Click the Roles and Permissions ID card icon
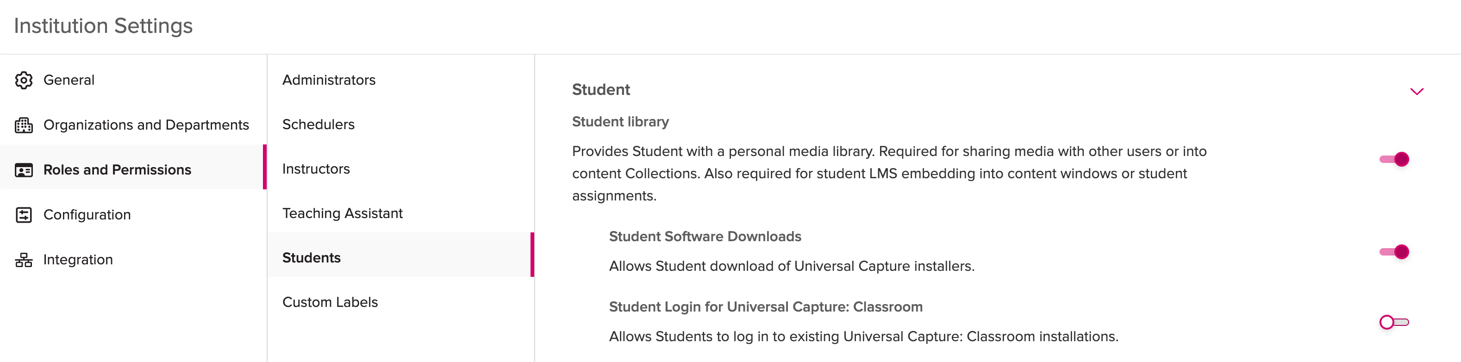Screen dimensions: 1461x362 [24, 169]
